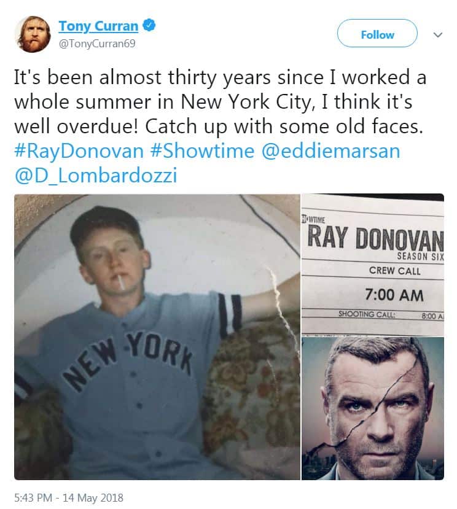Visit the @eddiemarsan mention
The height and width of the screenshot is (509, 457).
[331, 151]
